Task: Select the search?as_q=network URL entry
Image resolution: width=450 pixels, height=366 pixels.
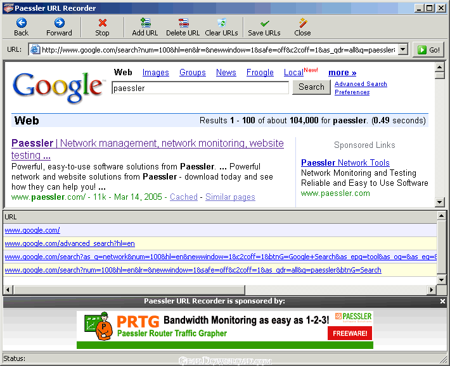Action: point(221,257)
